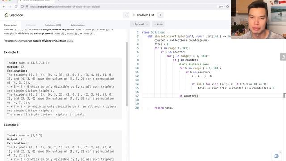Click the browser forward arrow
This screenshot has height=161, width=286.
[10, 7]
